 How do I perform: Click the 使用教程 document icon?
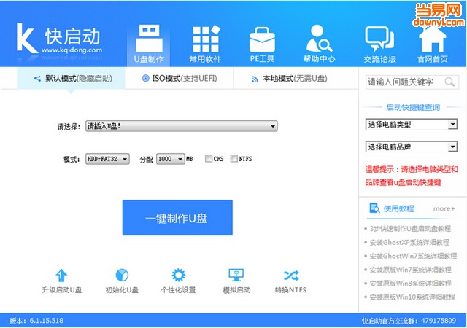[374, 208]
